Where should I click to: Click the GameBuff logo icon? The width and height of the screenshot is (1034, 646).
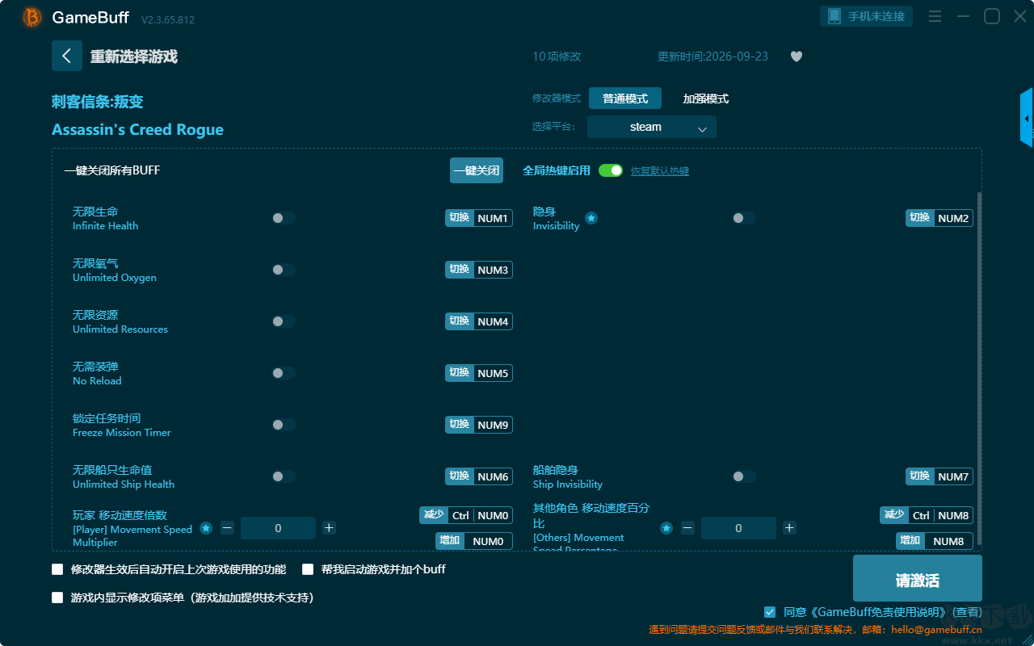32,17
